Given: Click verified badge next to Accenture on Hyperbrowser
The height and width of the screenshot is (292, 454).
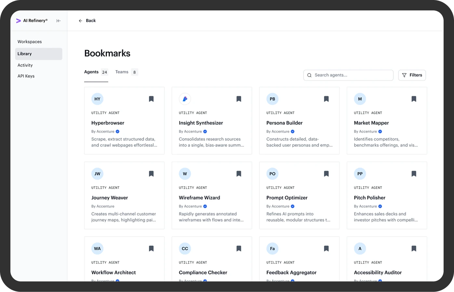Looking at the screenshot, I should 118,132.
